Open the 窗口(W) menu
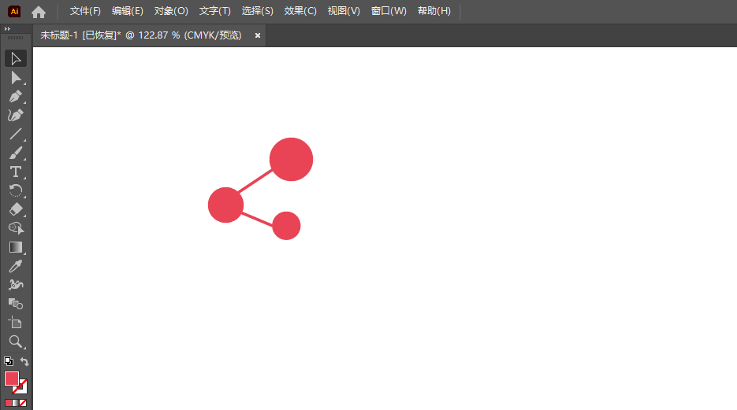 click(x=389, y=11)
